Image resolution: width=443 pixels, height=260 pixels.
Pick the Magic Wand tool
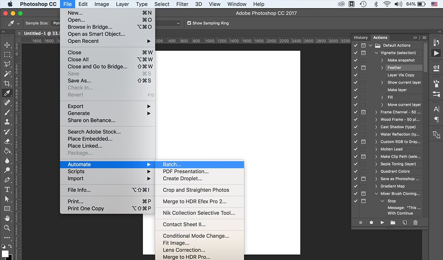click(7, 74)
